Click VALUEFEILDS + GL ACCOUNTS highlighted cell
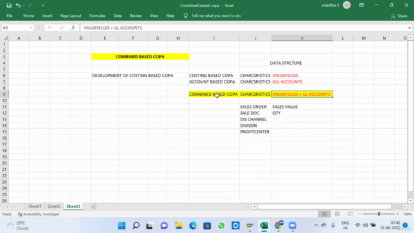This screenshot has height=233, width=414. tap(302, 94)
